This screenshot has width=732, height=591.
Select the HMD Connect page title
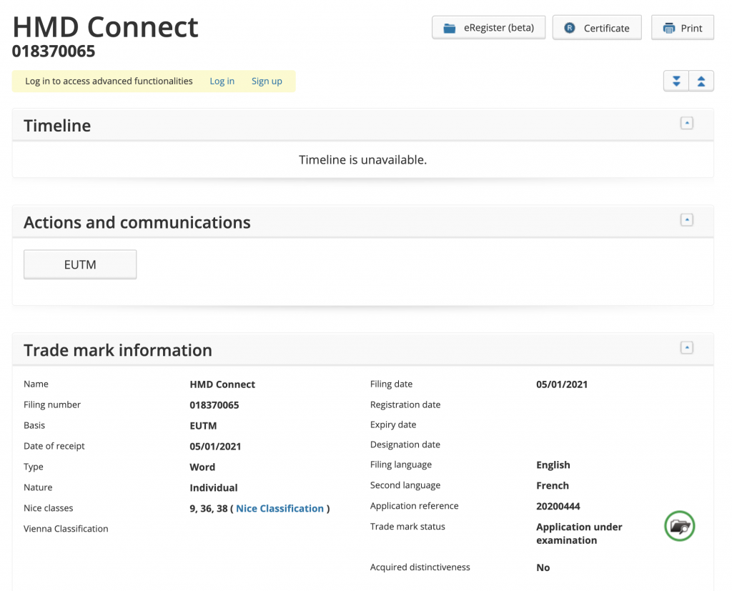[x=105, y=27]
